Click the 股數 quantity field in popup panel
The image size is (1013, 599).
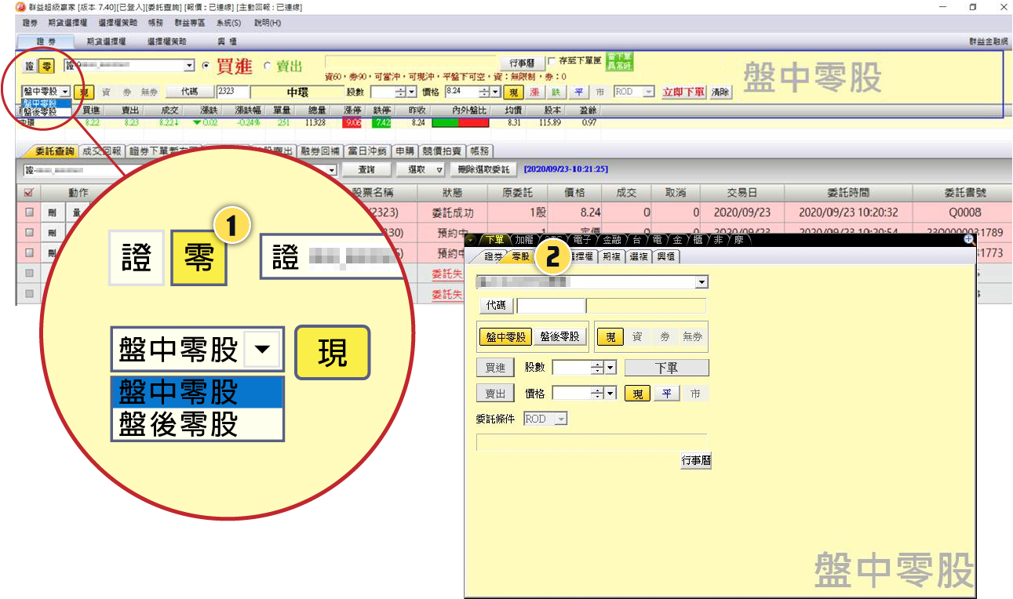coord(571,368)
